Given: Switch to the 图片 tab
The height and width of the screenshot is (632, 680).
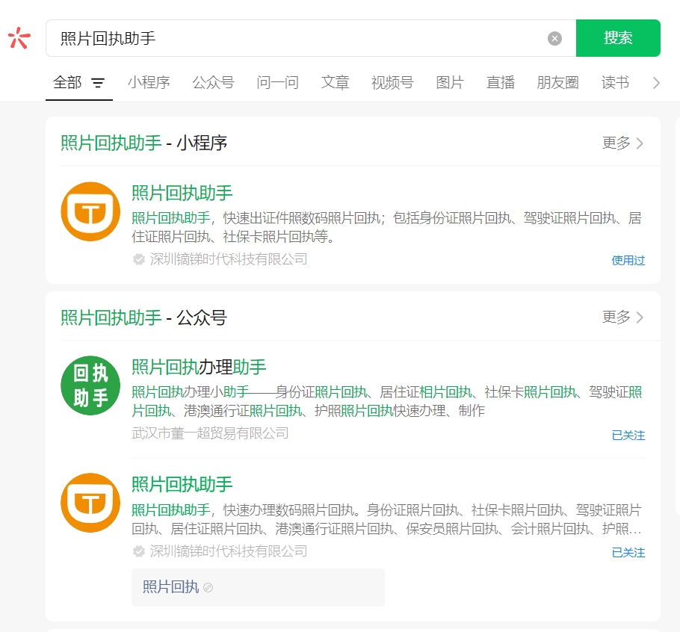Looking at the screenshot, I should [450, 82].
